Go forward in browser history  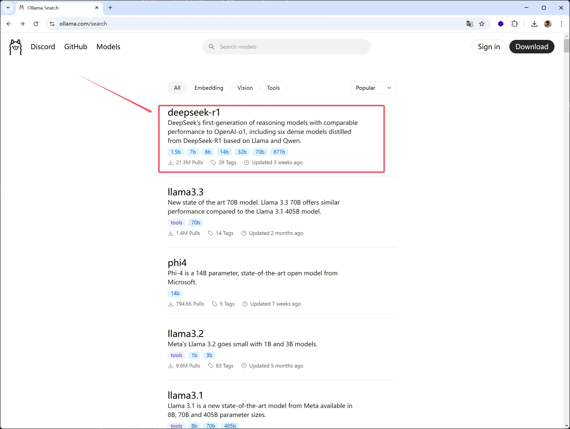tap(22, 24)
